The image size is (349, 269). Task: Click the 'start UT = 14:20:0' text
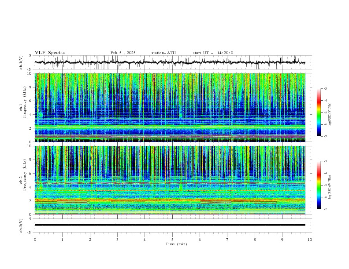[213, 53]
